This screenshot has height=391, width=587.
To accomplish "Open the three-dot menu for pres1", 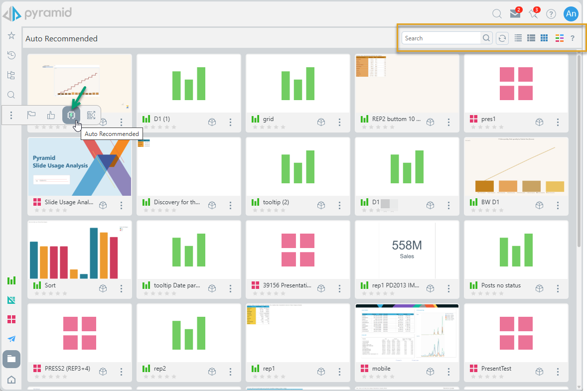I will (558, 122).
